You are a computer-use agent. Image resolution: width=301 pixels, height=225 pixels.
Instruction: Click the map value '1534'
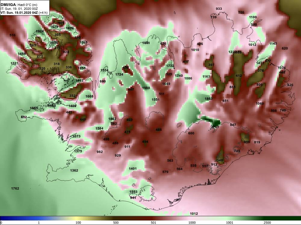click(x=104, y=70)
